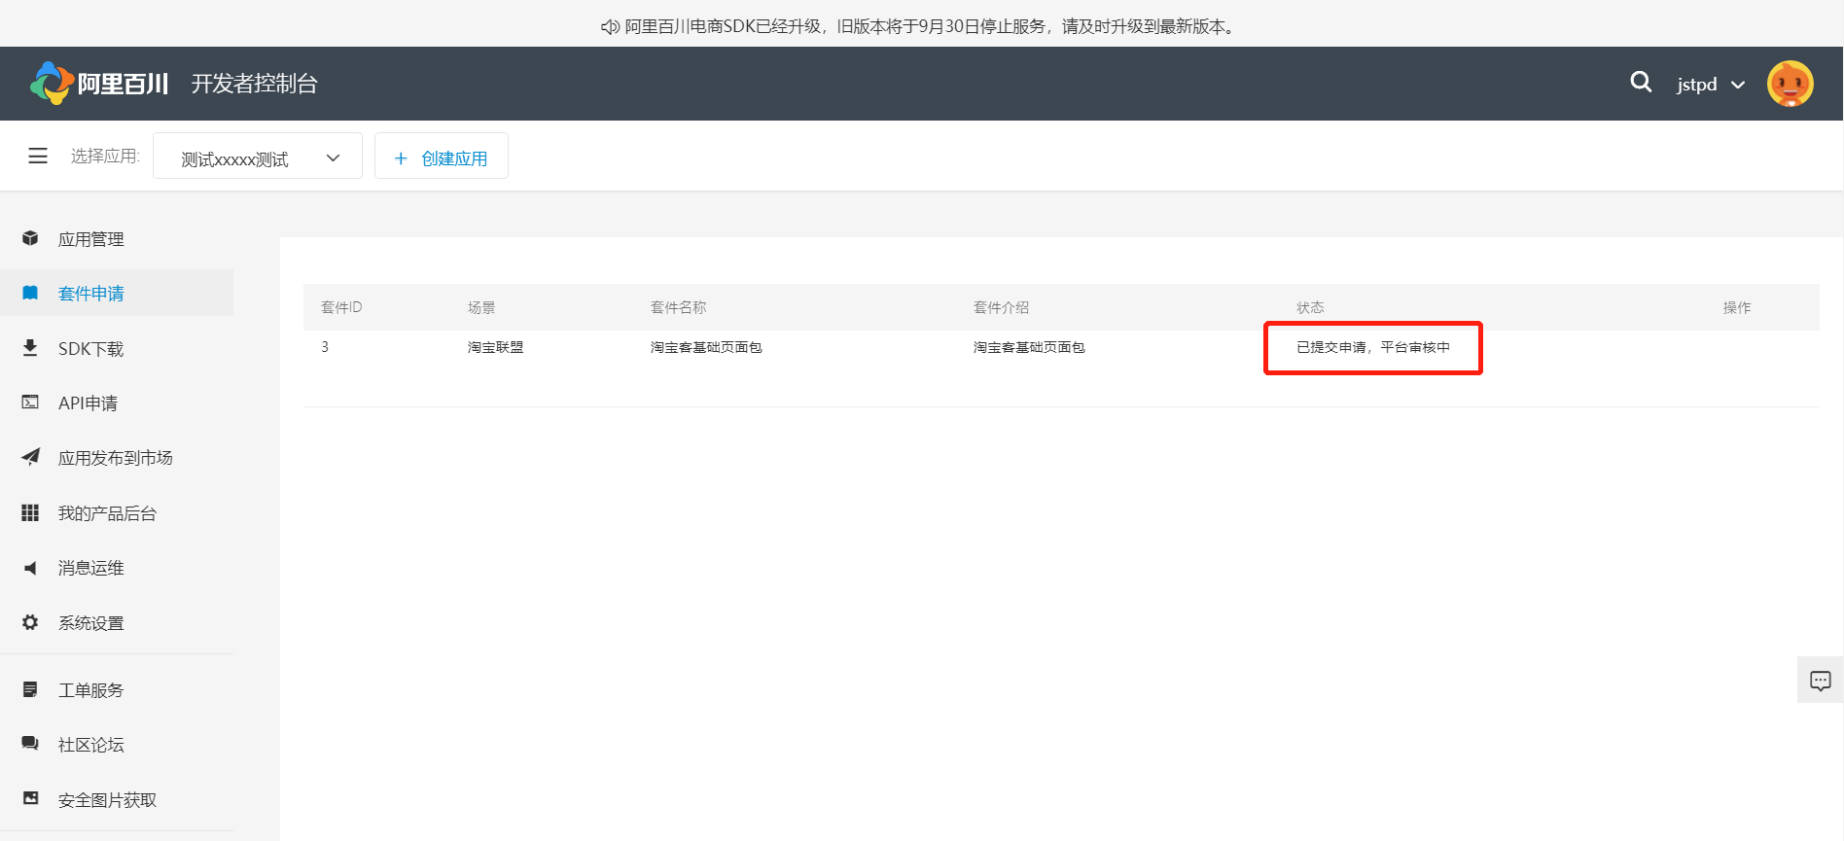The height and width of the screenshot is (841, 1844).
Task: Click the kit ID cell 3
Action: (325, 347)
